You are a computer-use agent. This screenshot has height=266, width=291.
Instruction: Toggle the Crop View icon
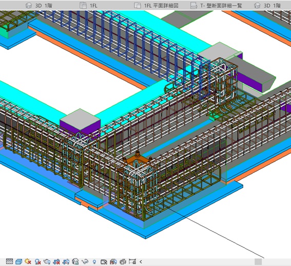point(56,261)
